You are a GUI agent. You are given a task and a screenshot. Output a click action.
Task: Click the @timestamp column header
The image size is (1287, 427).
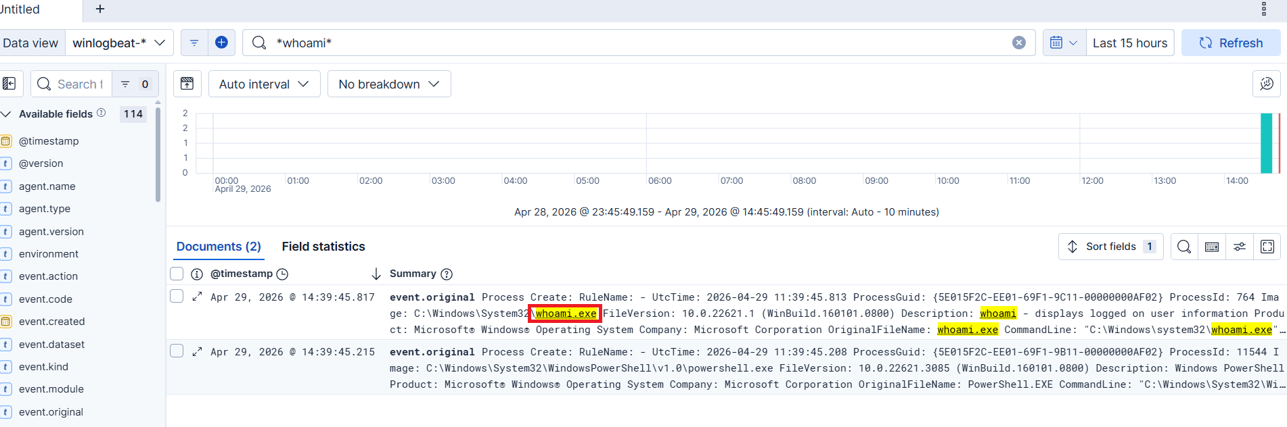click(242, 274)
